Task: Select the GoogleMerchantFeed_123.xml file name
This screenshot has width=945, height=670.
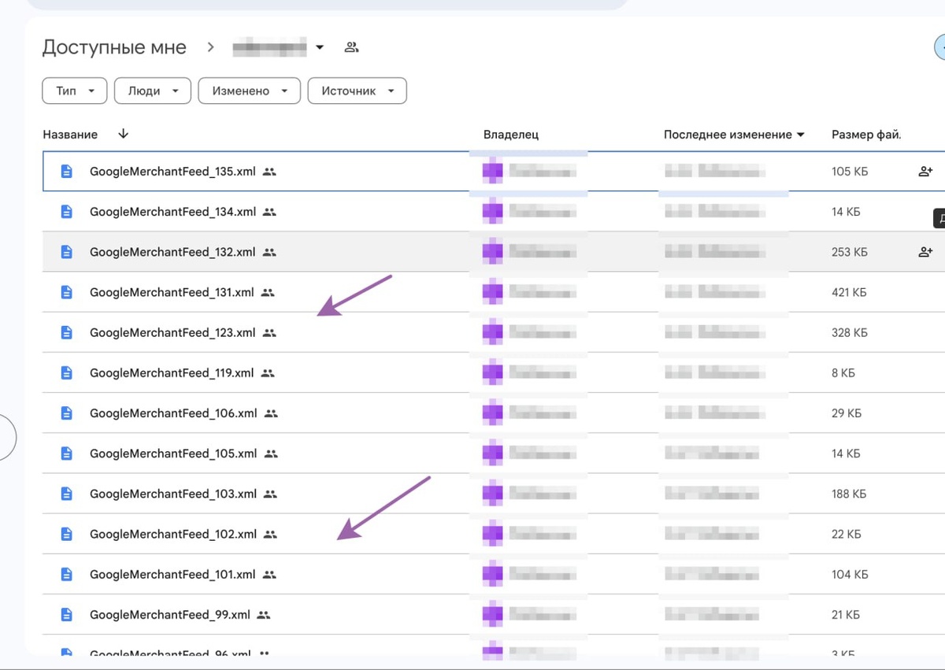Action: coord(172,332)
